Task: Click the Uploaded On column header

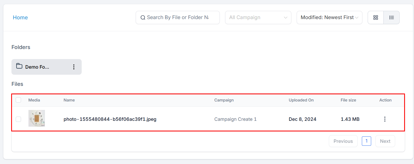Action: pos(301,100)
